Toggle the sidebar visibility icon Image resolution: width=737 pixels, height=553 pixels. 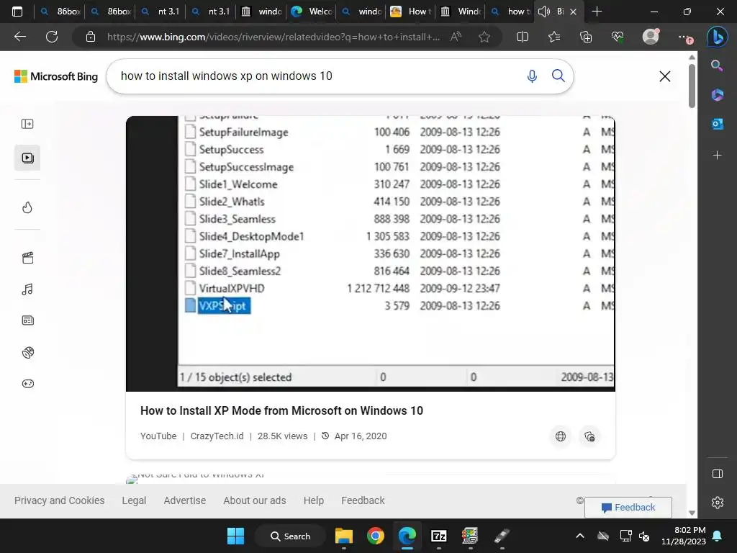click(x=718, y=474)
